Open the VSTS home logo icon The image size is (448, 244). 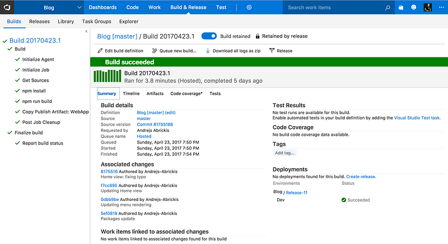(x=7, y=7)
